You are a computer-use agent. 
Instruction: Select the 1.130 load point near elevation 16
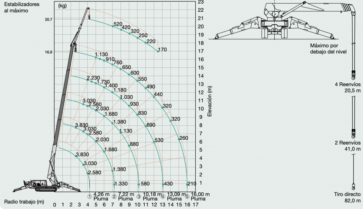(96, 57)
